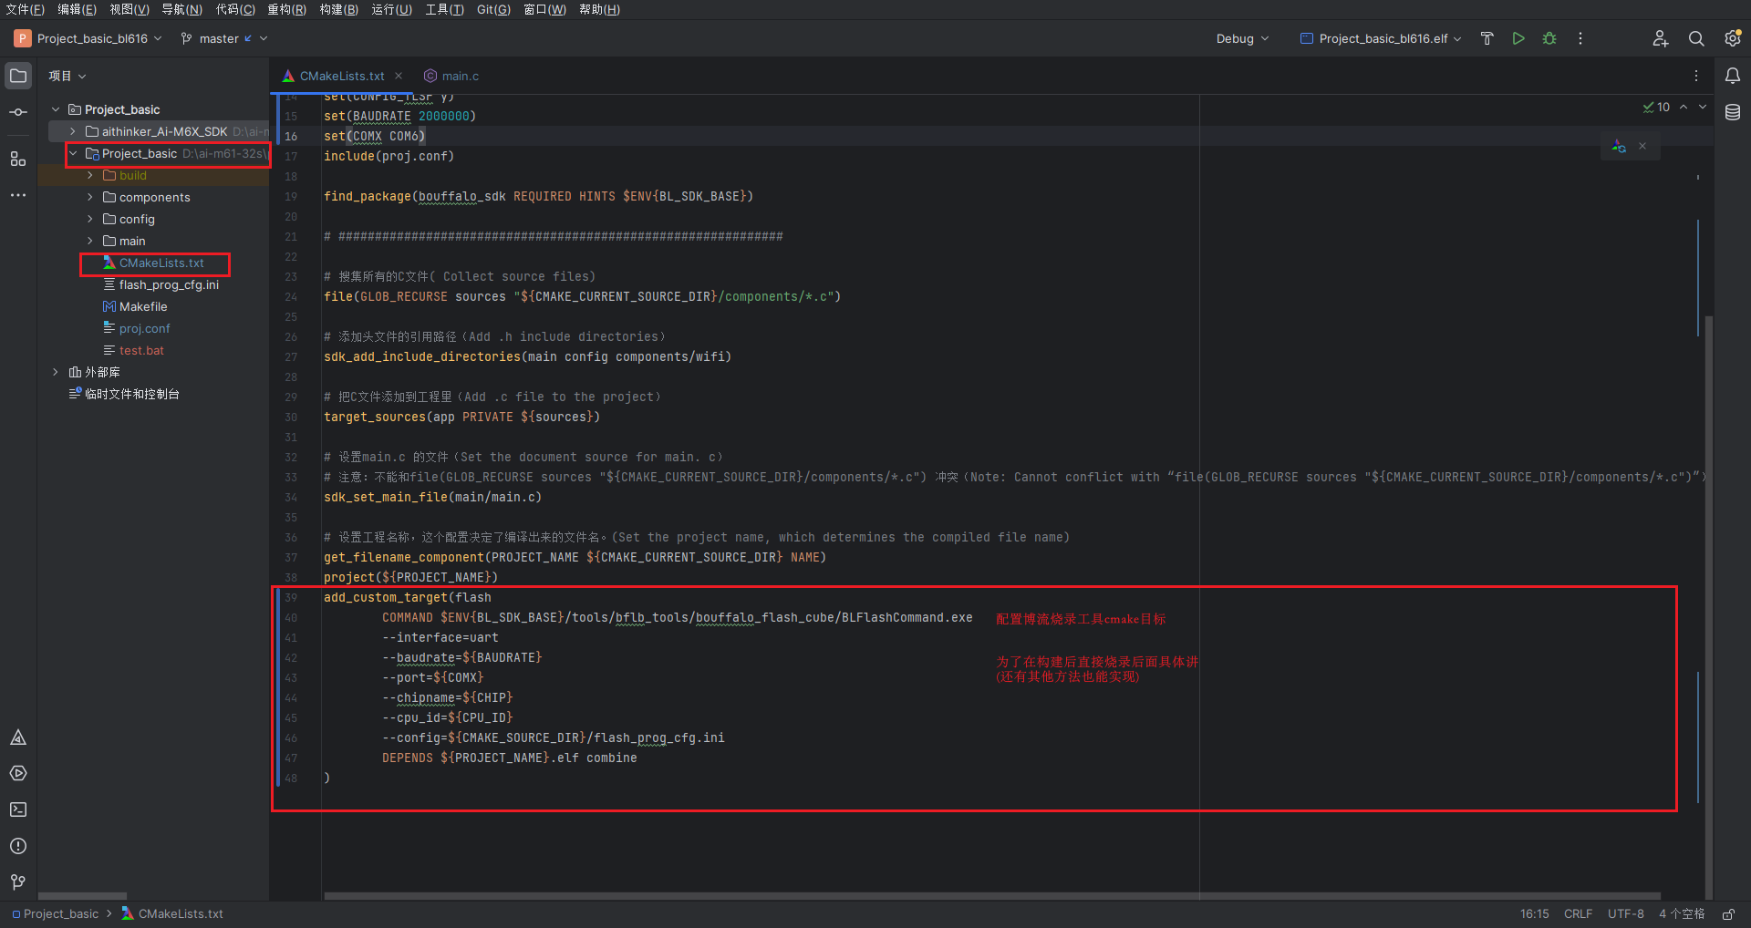Open the Problems tool window icon
The image size is (1751, 928).
[x=18, y=846]
